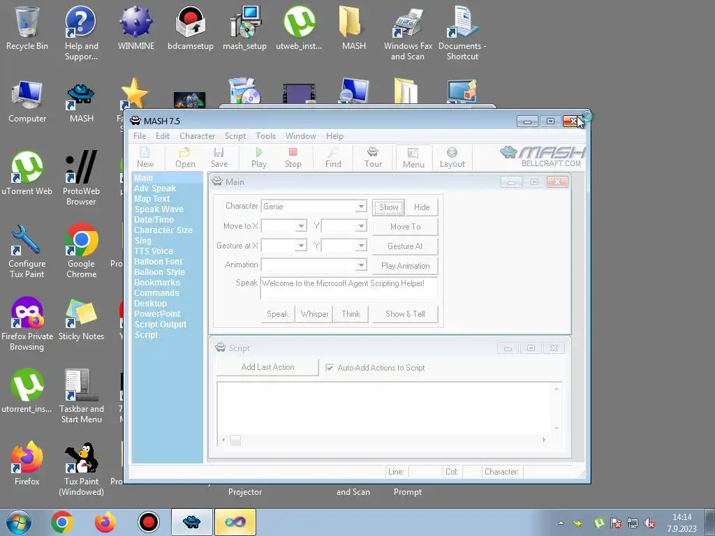Click the muted volume tray icon
Image resolution: width=715 pixels, height=536 pixels.
(x=650, y=523)
